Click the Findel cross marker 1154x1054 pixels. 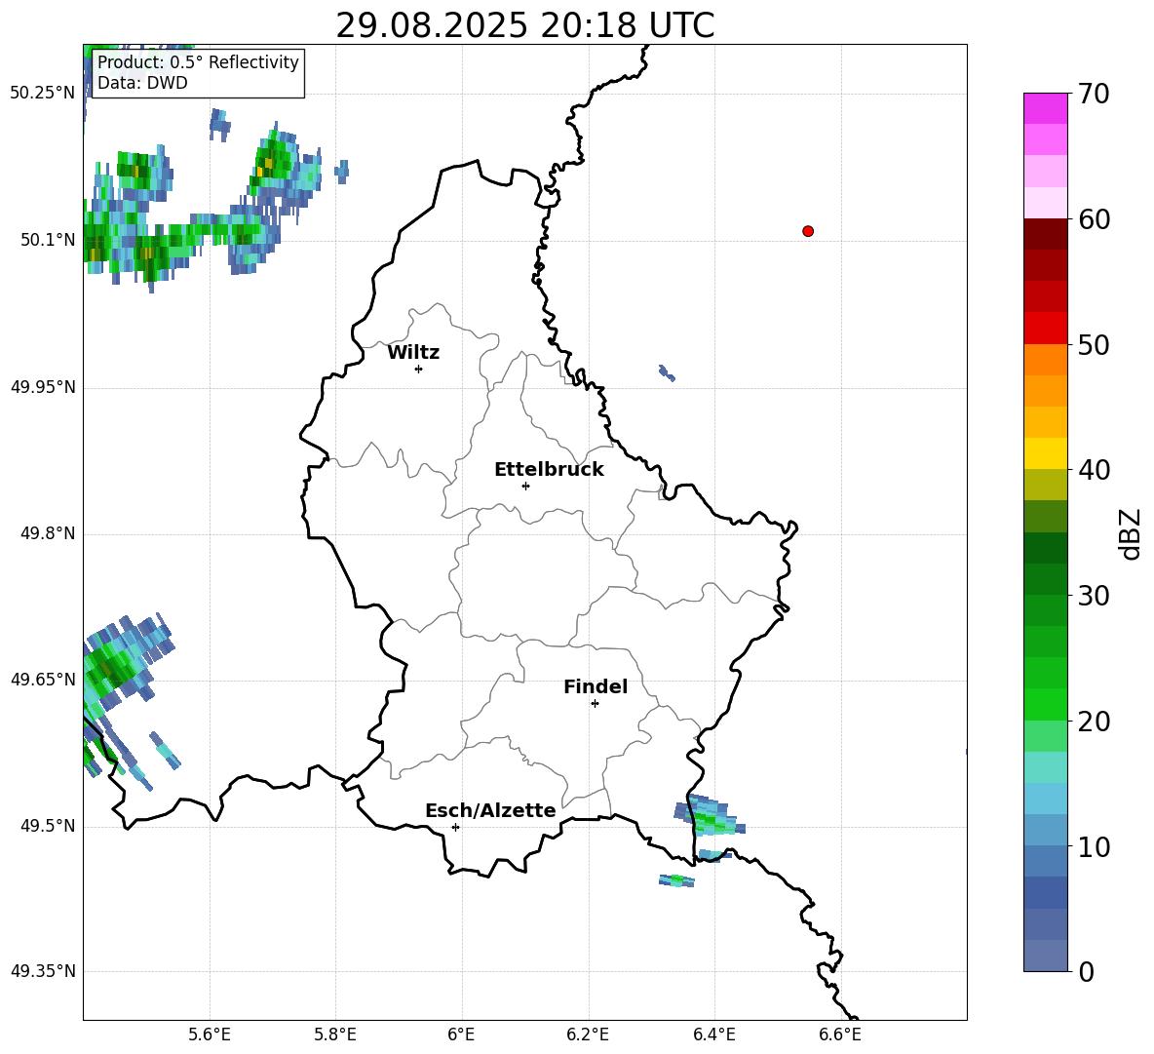(595, 704)
